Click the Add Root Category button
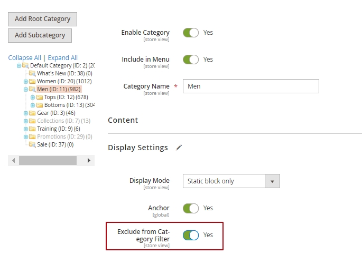This screenshot has width=362, height=254. pos(42,19)
